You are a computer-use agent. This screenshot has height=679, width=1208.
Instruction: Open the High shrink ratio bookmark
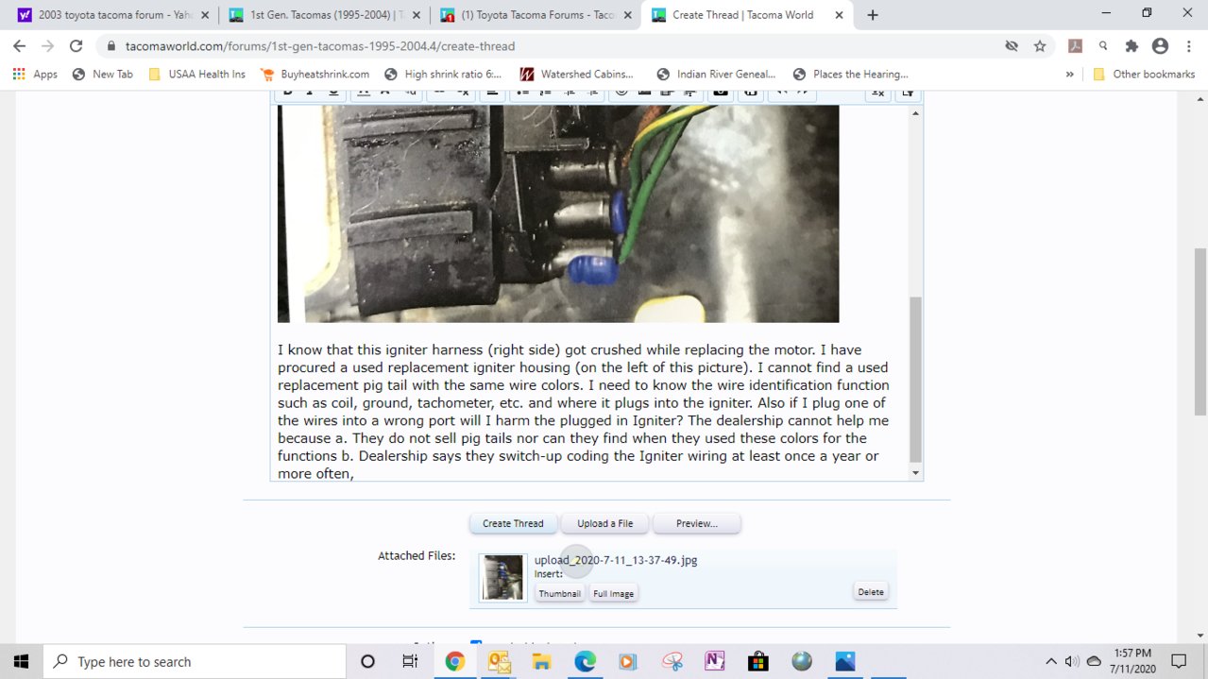pyautogui.click(x=443, y=74)
